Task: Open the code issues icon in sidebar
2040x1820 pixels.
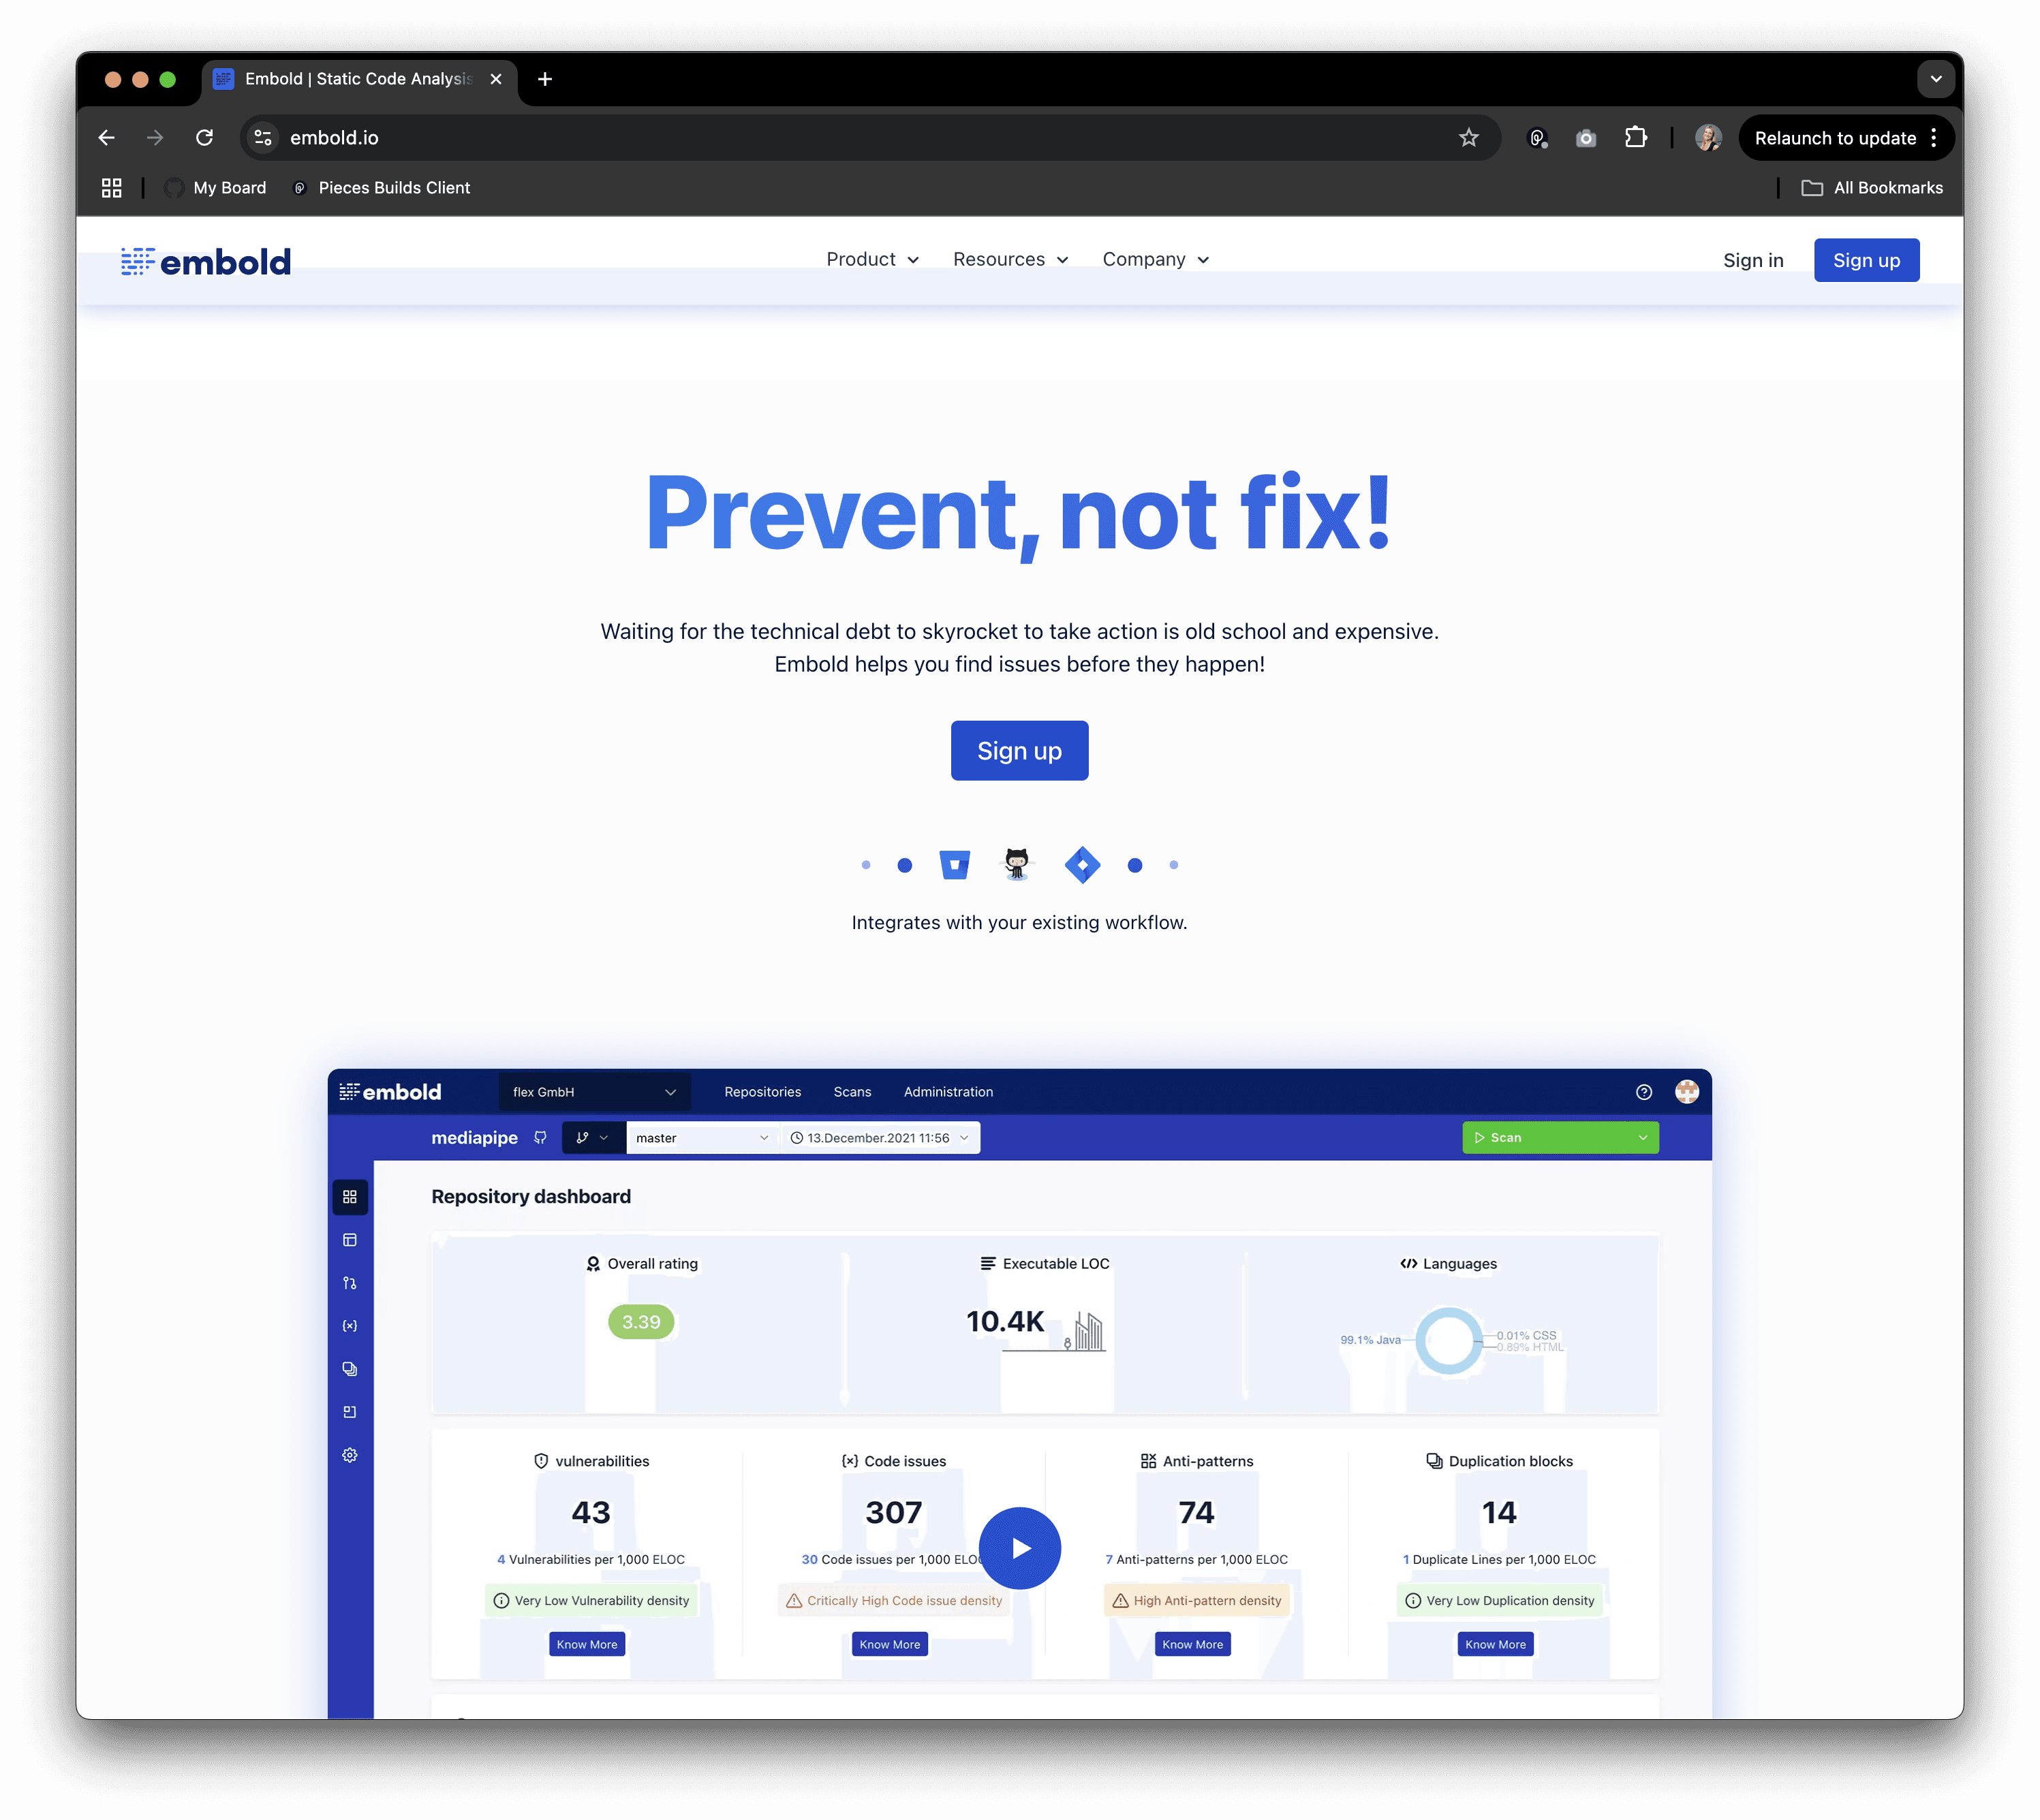Action: 350,1326
